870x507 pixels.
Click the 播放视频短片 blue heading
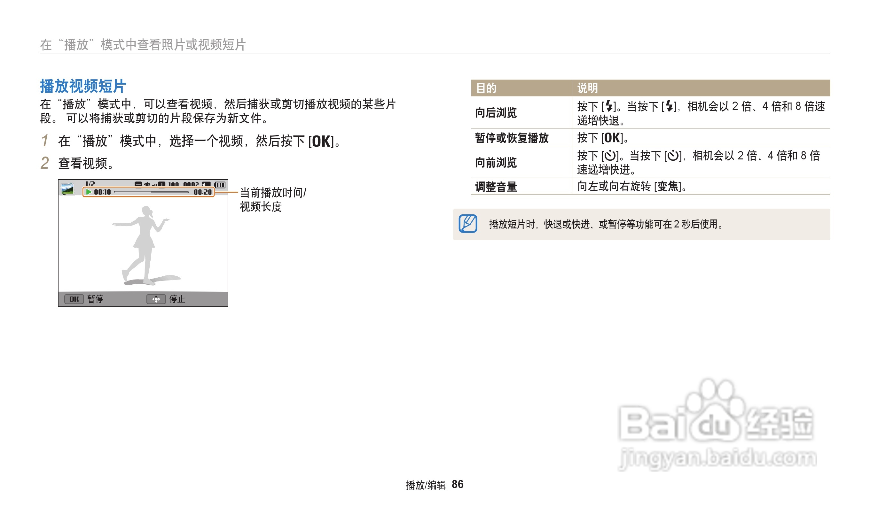[x=83, y=86]
